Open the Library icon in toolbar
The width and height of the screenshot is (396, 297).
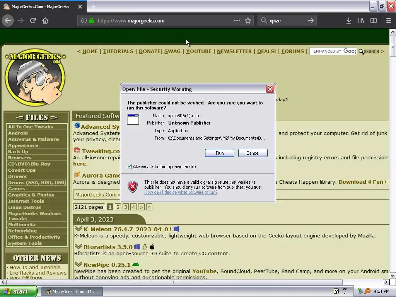361,21
